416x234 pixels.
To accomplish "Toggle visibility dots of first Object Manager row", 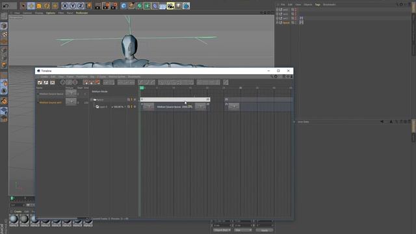I will 295,10.
